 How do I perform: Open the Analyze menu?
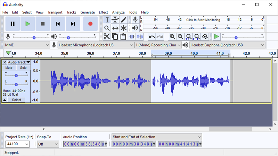pos(118,12)
